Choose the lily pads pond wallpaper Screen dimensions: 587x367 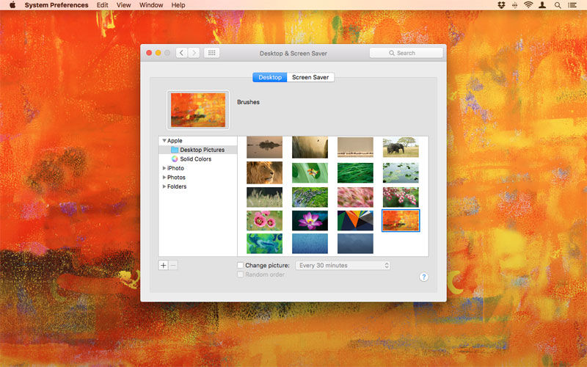point(401,172)
